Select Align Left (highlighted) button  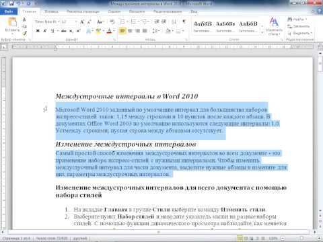(x=122, y=31)
